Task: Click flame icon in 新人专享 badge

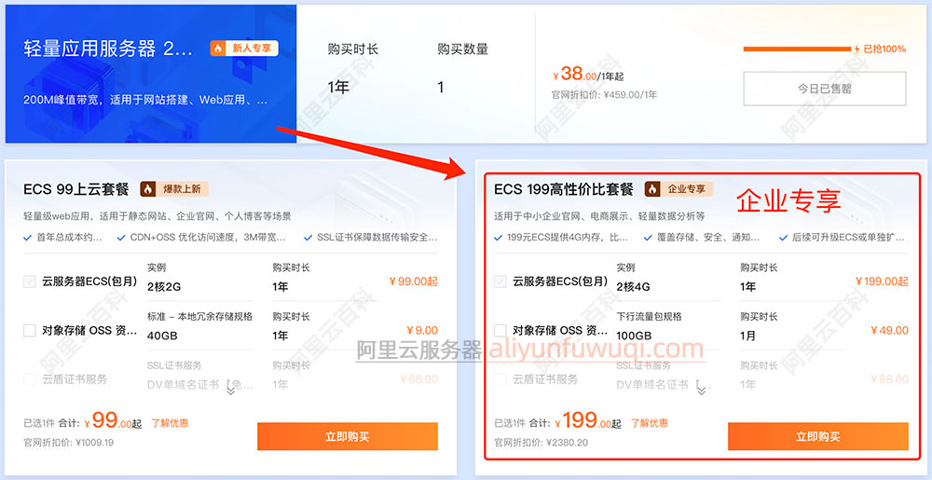Action: coord(218,48)
